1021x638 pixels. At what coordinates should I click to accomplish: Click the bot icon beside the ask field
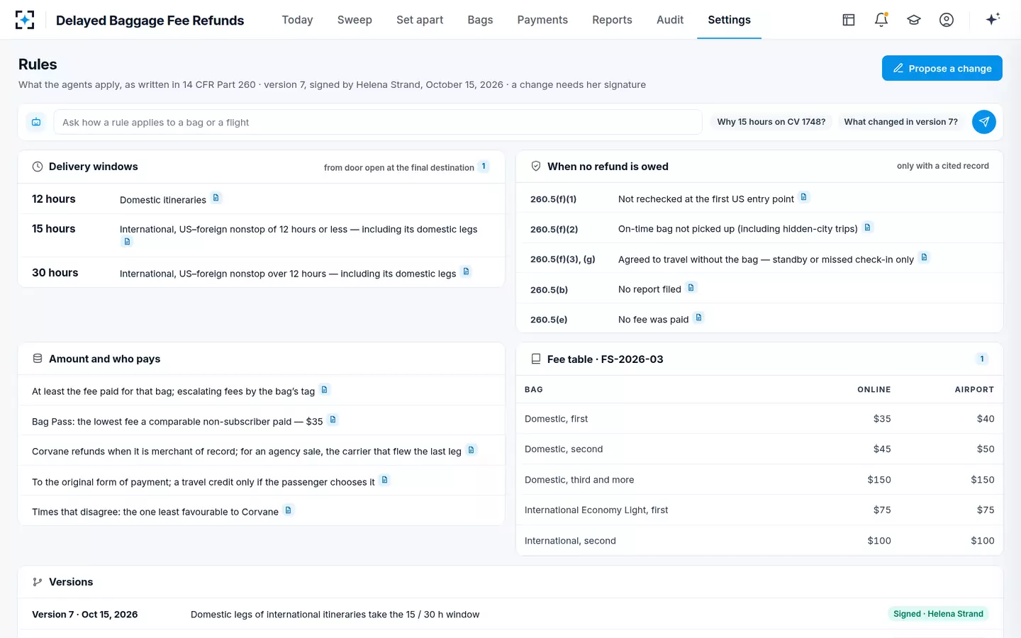(x=36, y=122)
